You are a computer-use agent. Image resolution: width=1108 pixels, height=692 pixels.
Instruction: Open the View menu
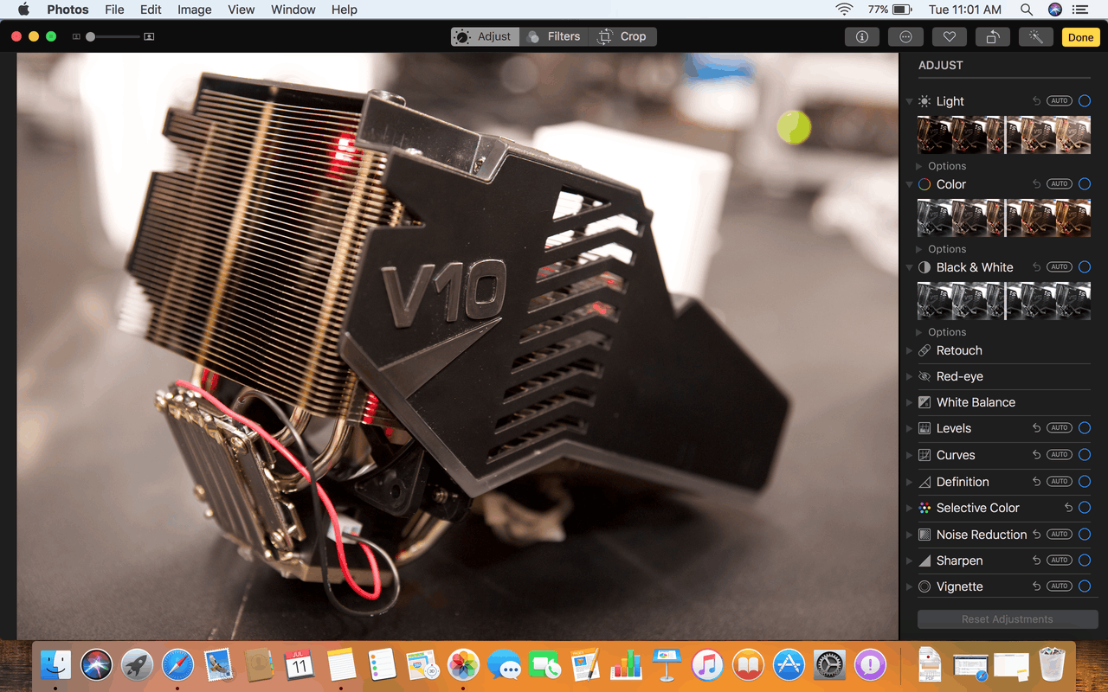click(242, 10)
